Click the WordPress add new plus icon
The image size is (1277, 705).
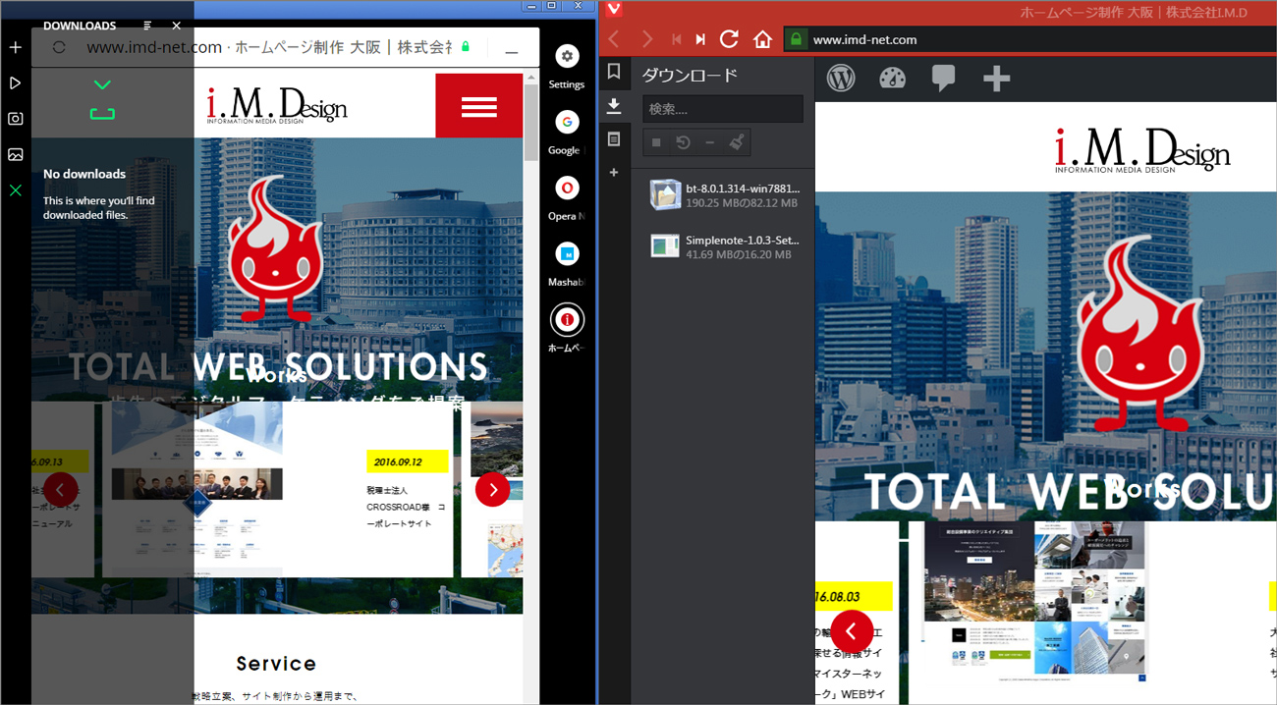click(996, 79)
